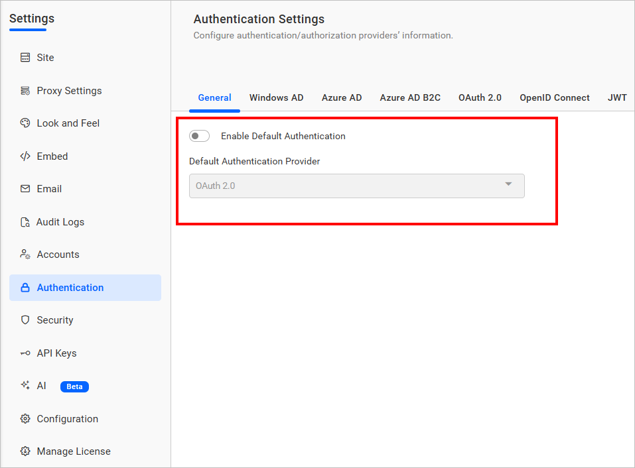View Audit Logs
Image resolution: width=635 pixels, height=468 pixels.
[x=60, y=222]
